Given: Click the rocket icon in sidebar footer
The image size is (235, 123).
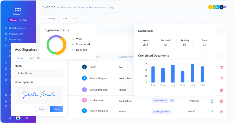Looking at the screenshot, I should click(x=10, y=118).
